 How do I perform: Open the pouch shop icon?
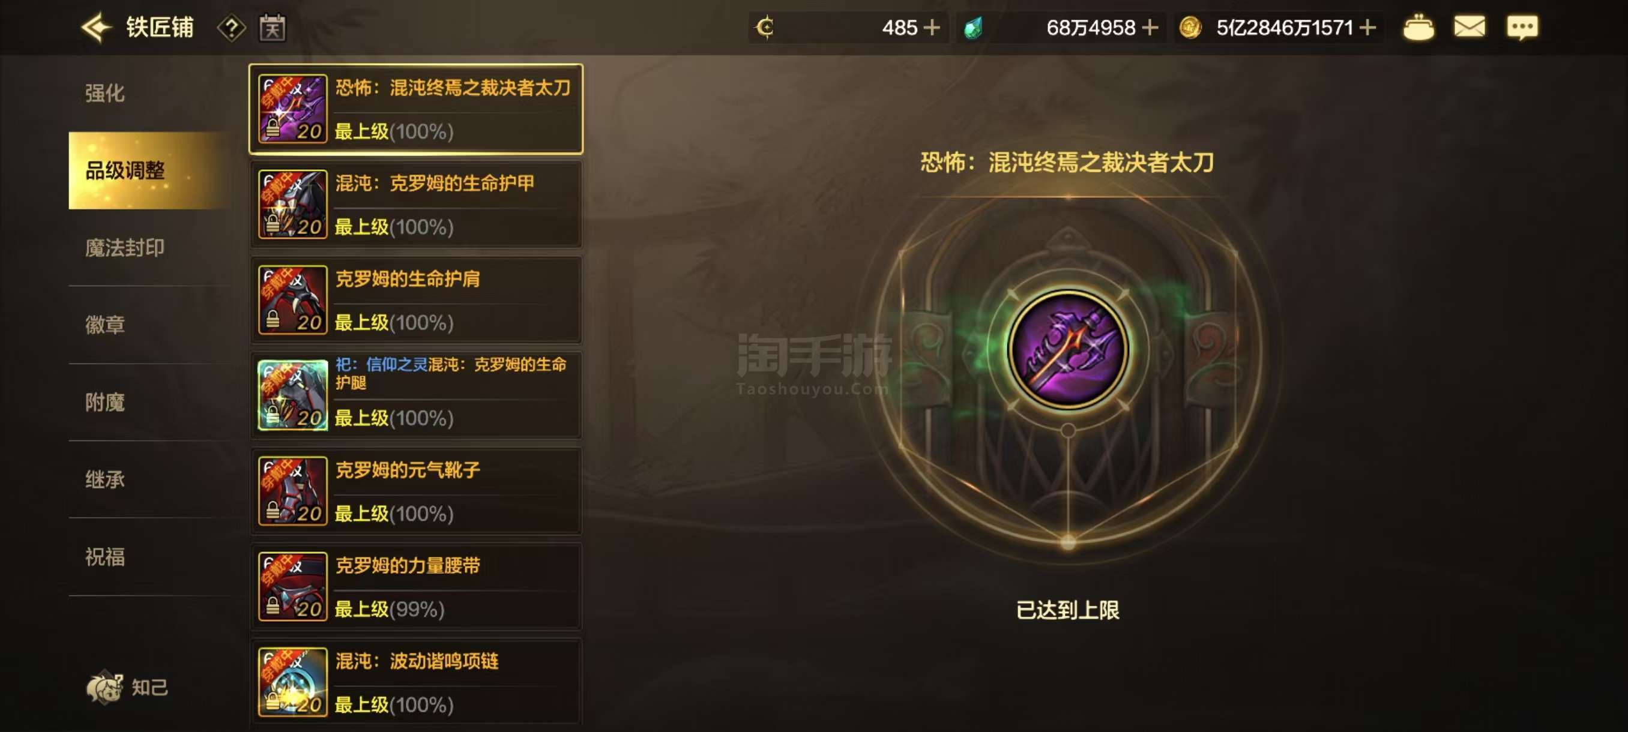click(1418, 28)
